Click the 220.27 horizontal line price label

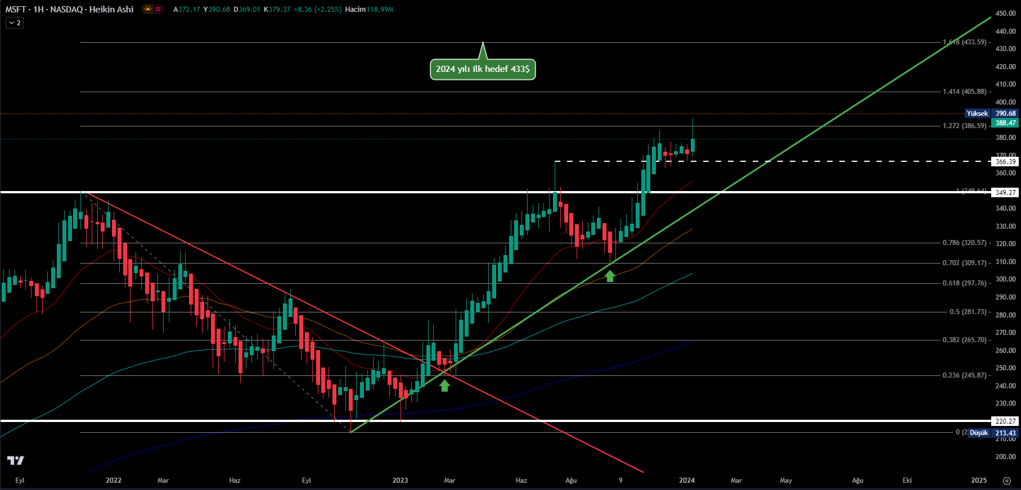[x=1005, y=421]
